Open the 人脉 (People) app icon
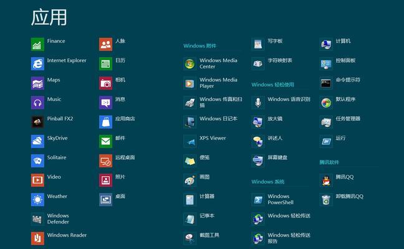Screen dimensions: 404x249 click(105, 44)
